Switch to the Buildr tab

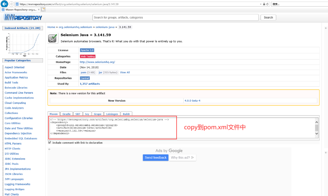126,114
